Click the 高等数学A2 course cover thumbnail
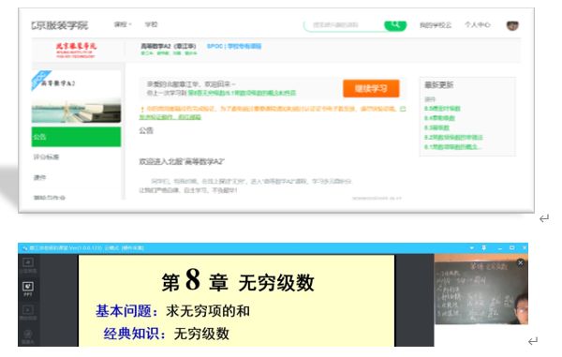The height and width of the screenshot is (357, 562). (76, 97)
